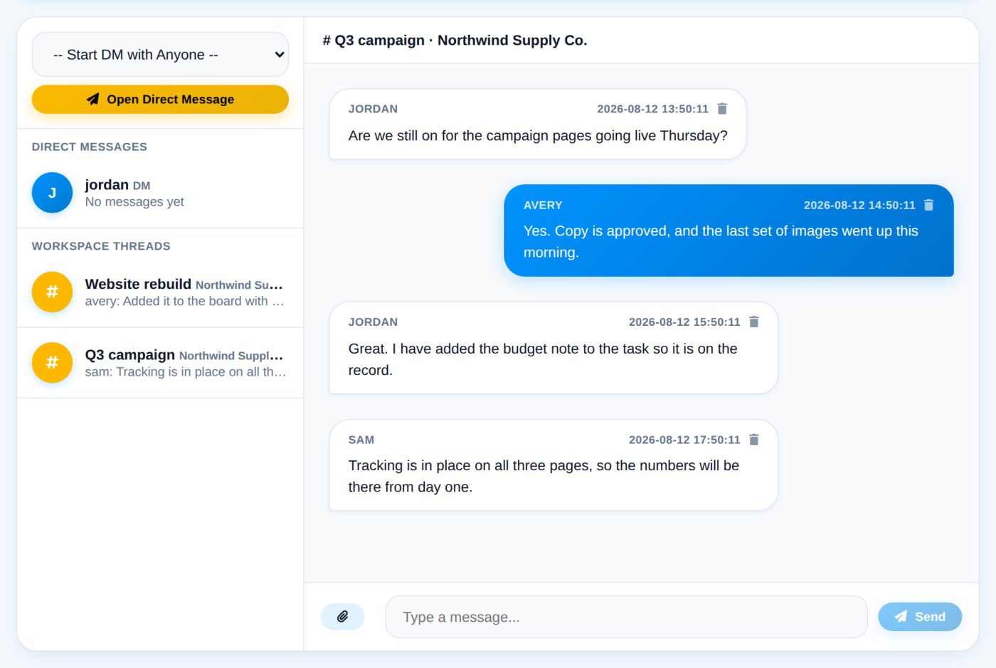Focus the Type a message field
The image size is (996, 668).
pyautogui.click(x=626, y=617)
